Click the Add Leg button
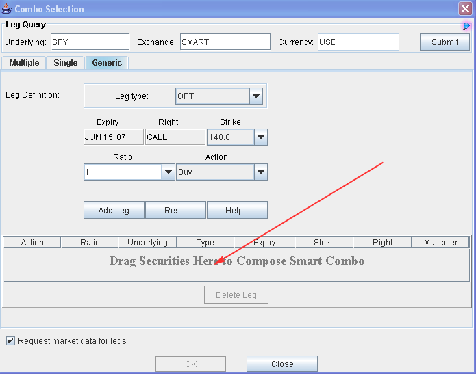 tap(114, 210)
